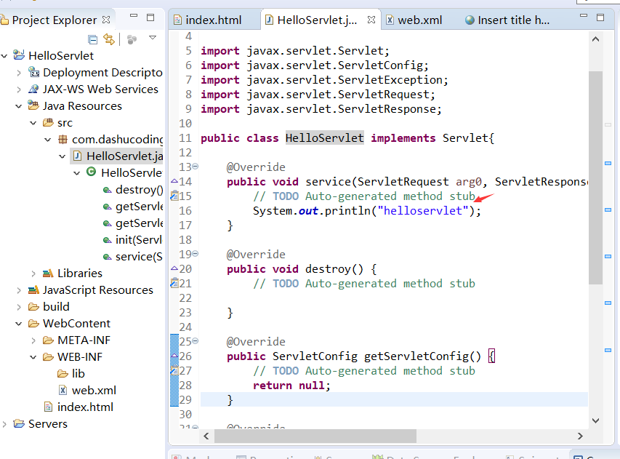
Task: Click task marker icon on line 15
Action: [174, 196]
